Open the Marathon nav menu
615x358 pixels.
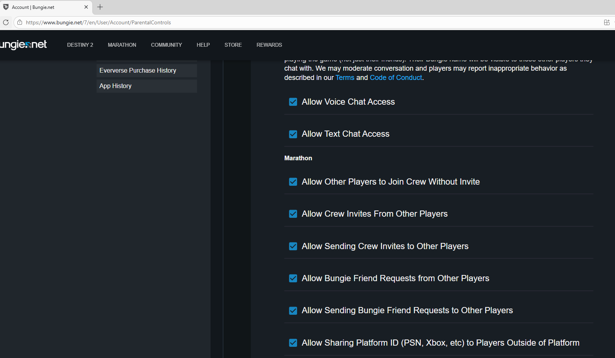tap(122, 45)
